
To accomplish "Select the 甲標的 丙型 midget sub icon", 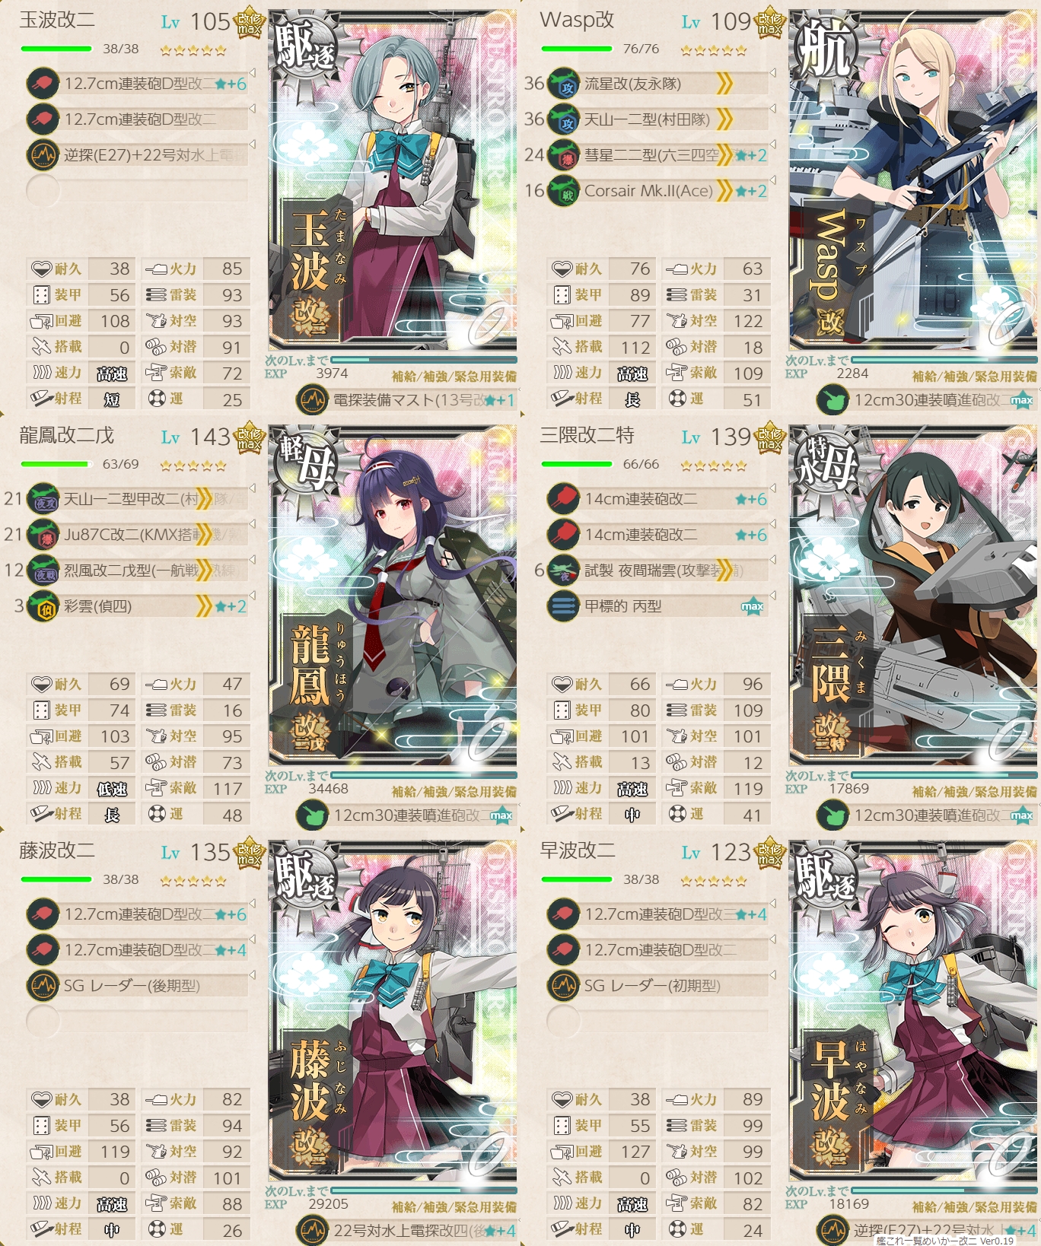I will tap(564, 606).
